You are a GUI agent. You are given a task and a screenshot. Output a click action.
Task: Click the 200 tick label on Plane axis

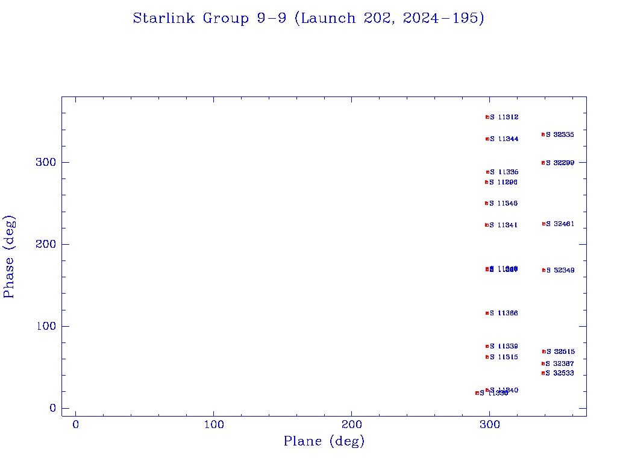pos(351,424)
